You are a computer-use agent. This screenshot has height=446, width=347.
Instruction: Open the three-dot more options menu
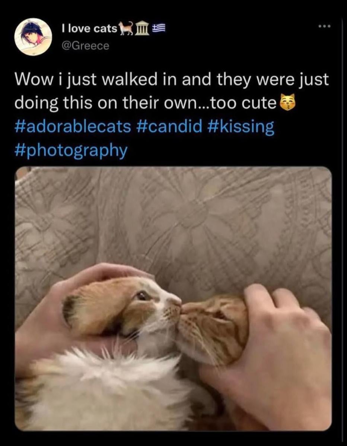click(324, 27)
